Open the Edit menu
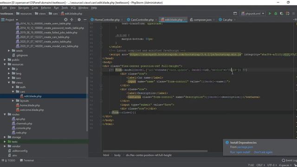The height and width of the screenshot is (167, 297). [x=5, y=8]
